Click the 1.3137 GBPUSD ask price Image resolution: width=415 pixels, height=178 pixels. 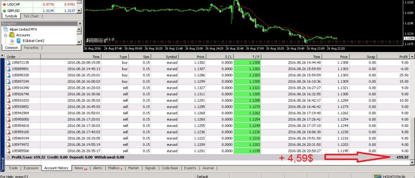coord(70,11)
